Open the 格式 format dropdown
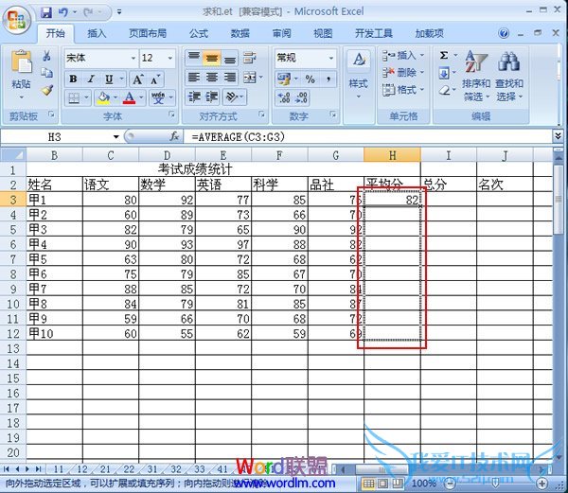This screenshot has height=493, width=568. coord(403,89)
